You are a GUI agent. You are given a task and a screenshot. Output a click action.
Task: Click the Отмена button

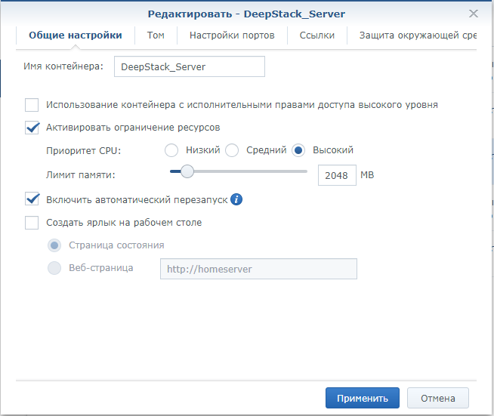click(438, 398)
